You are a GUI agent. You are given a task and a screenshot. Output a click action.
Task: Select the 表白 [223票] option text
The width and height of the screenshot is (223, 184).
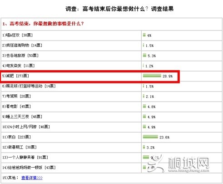pyautogui.click(x=16, y=137)
